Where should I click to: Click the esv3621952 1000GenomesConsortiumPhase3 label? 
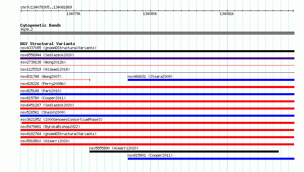pos(61,119)
